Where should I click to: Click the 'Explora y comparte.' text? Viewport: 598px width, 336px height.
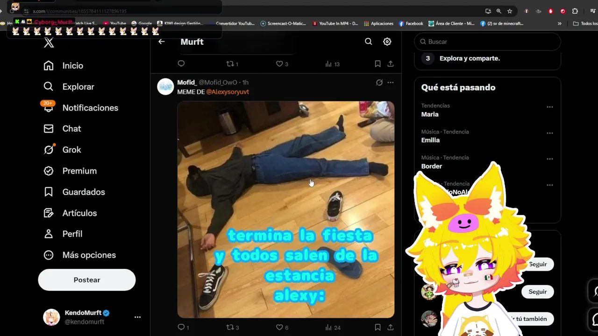tap(470, 58)
